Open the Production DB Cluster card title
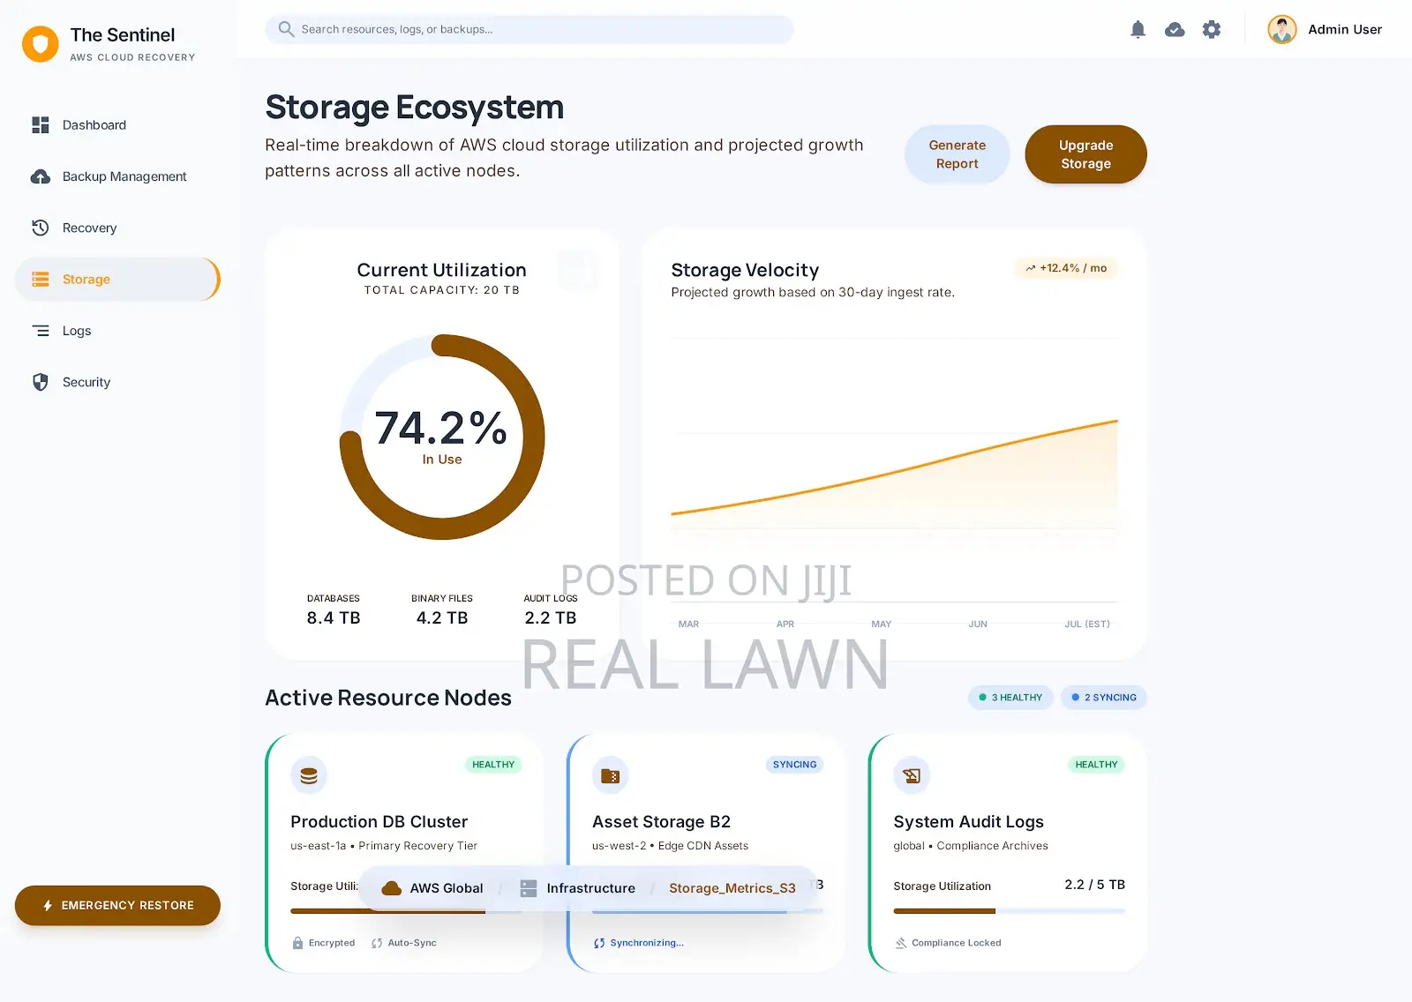 [379, 822]
